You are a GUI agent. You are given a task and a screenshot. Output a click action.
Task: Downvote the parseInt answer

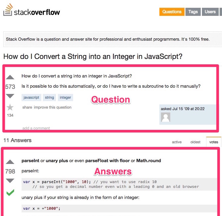point(10,181)
